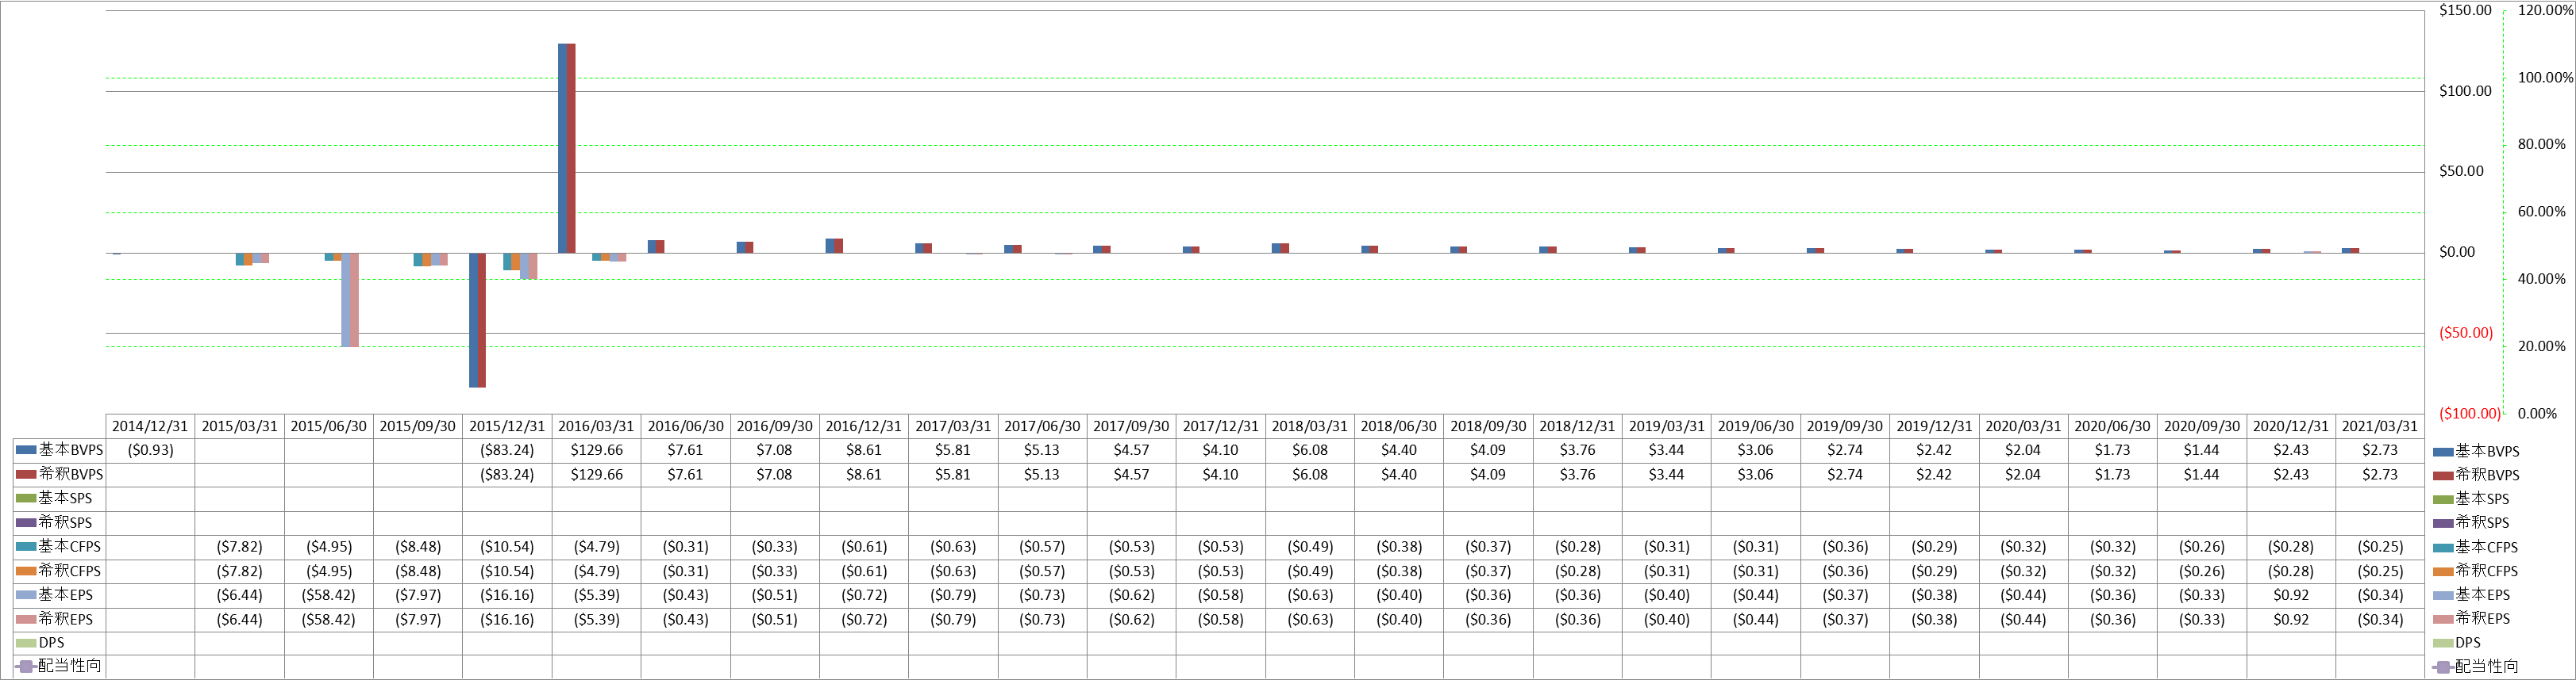Screen dimensions: 2576x680
Task: Click the 希釈EPS swatch in the right legend
Action: pyautogui.click(x=2443, y=619)
